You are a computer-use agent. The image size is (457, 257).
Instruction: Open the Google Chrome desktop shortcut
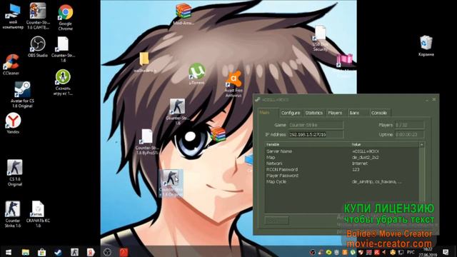65,17
